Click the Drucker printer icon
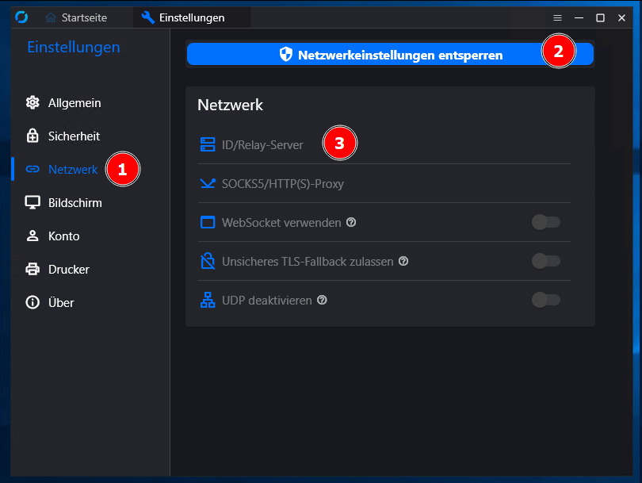The height and width of the screenshot is (483, 642). pyautogui.click(x=32, y=269)
